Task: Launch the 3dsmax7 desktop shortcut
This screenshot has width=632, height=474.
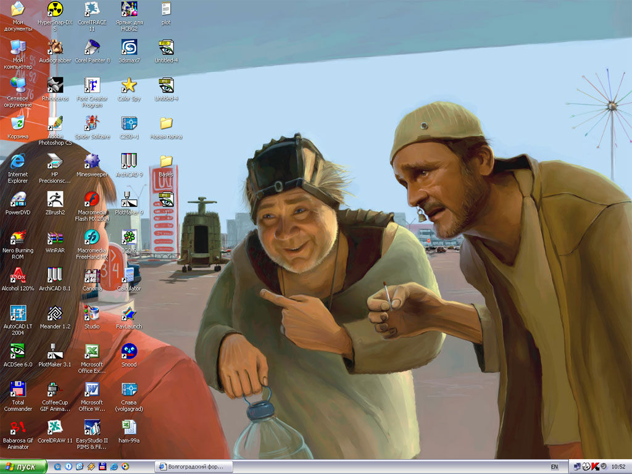Action: pos(129,48)
